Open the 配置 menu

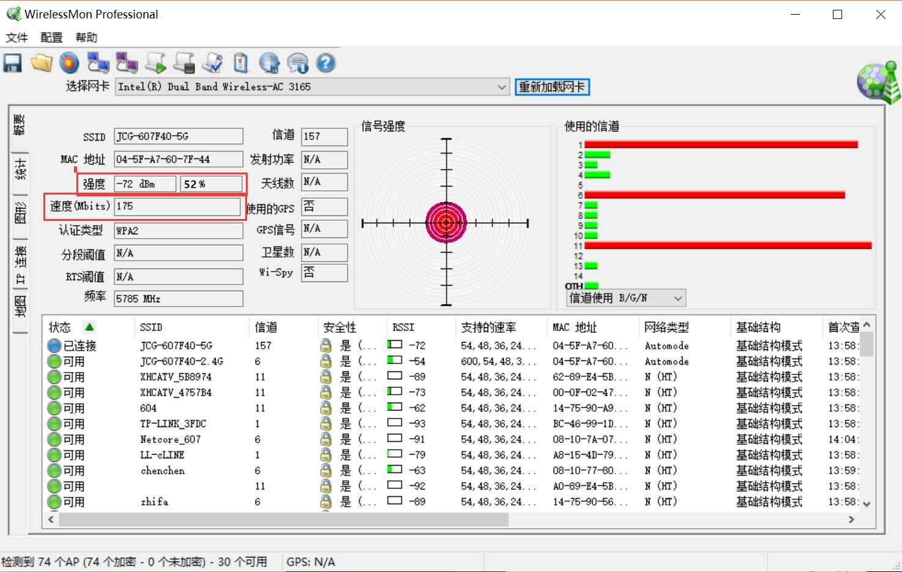[x=51, y=37]
